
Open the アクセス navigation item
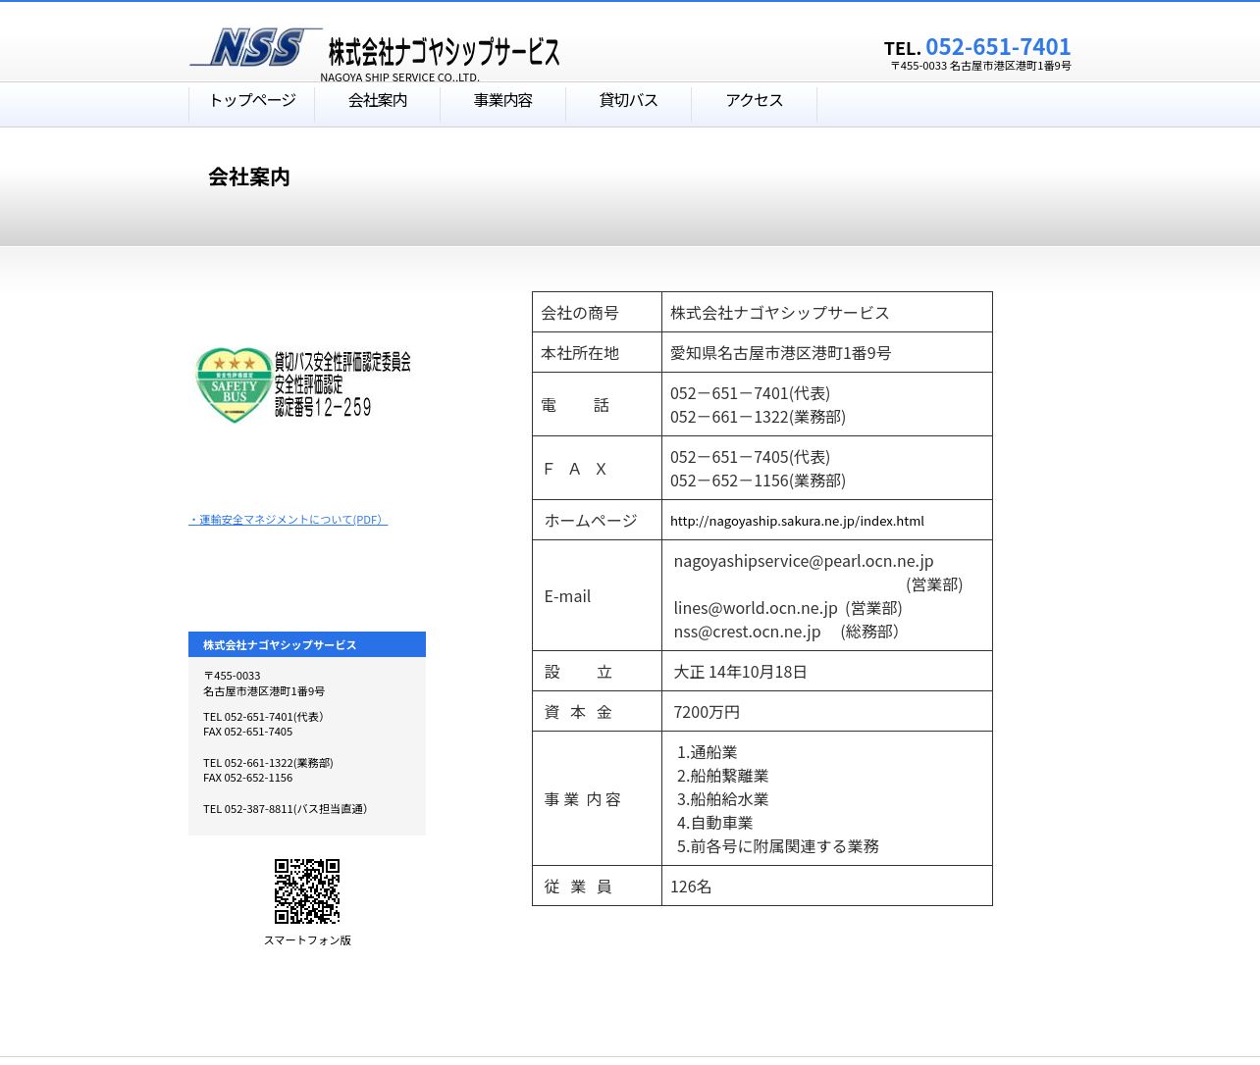click(755, 101)
